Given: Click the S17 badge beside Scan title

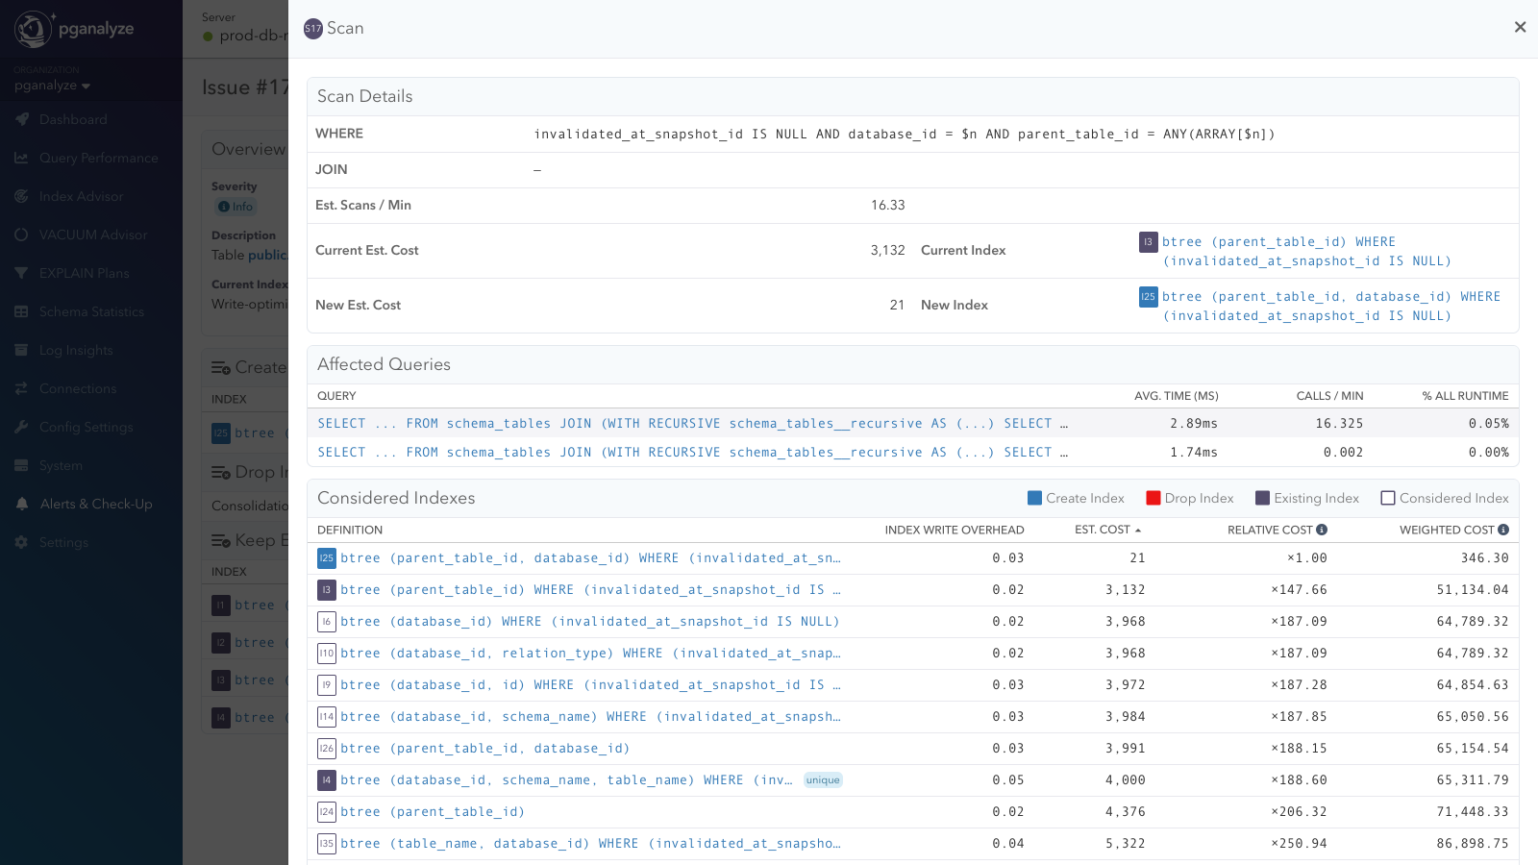Looking at the screenshot, I should (313, 29).
